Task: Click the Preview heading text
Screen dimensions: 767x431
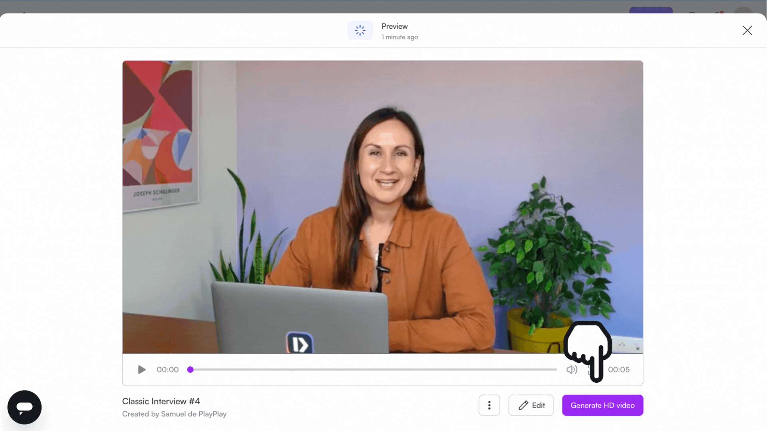Action: click(x=394, y=26)
